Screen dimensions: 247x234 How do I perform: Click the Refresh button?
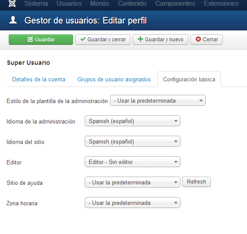197,182
